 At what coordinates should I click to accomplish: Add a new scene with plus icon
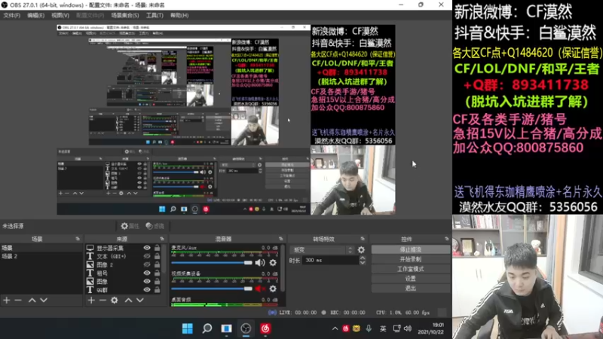pos(7,300)
